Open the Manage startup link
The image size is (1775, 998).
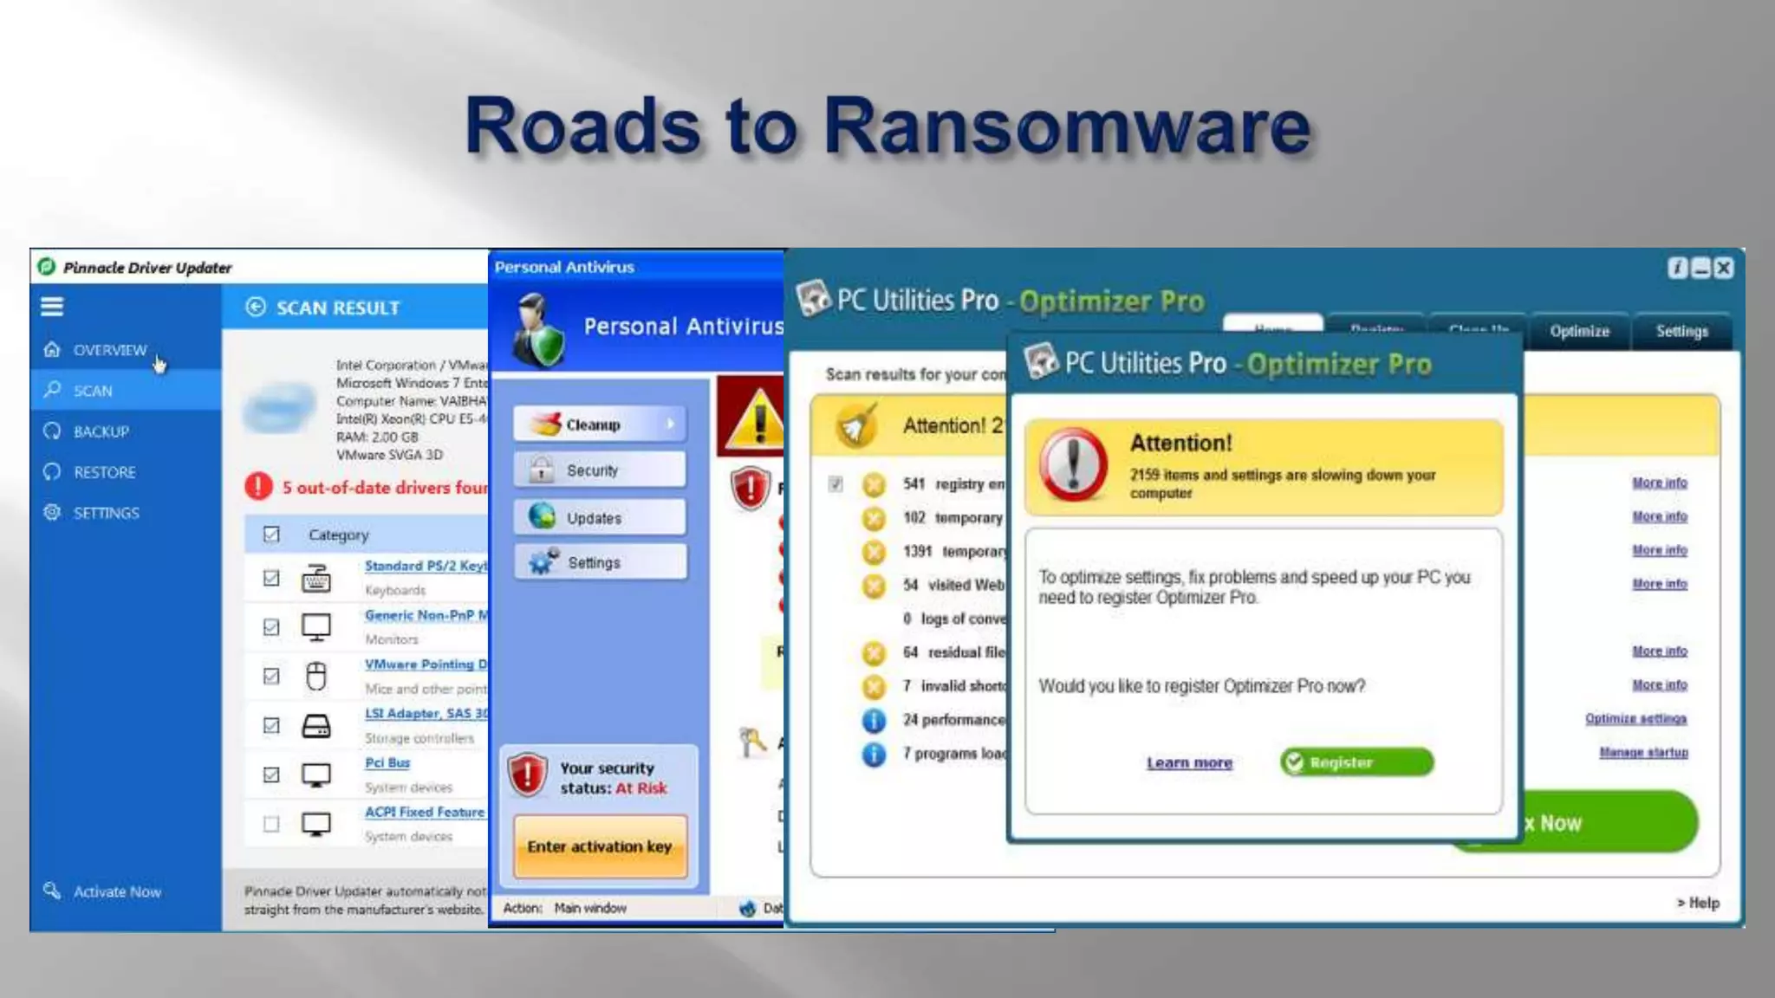pyautogui.click(x=1643, y=752)
